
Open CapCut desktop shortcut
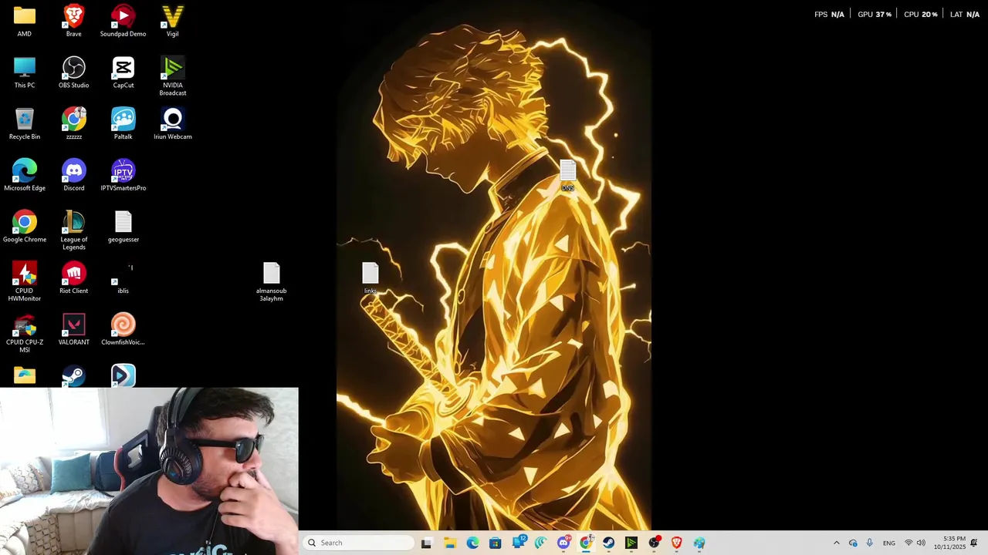pos(123,73)
